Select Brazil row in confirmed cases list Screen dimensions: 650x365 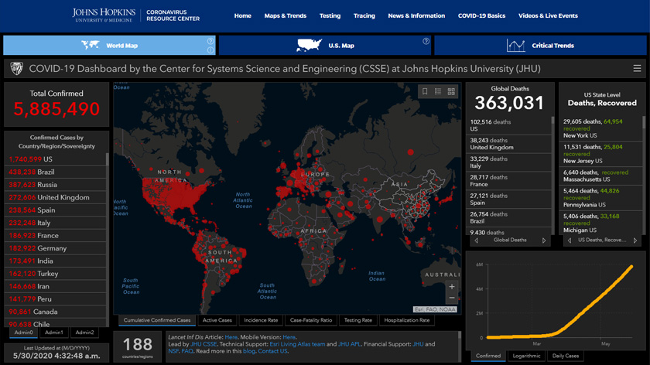coord(56,172)
